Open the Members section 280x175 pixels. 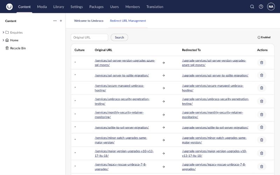(x=133, y=7)
